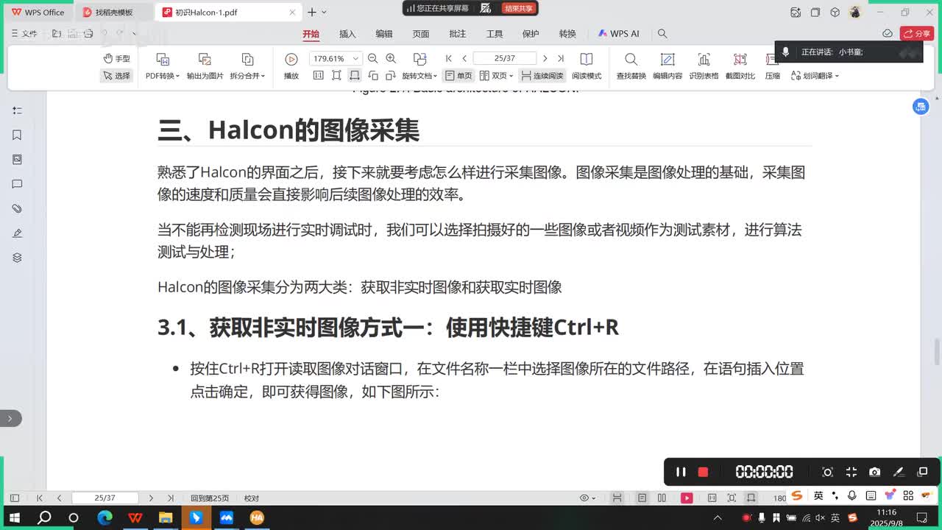Click the vertical scrollbar thumb

(x=936, y=352)
